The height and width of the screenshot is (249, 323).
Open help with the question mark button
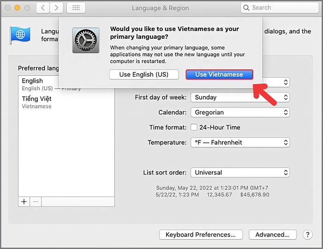click(x=308, y=235)
